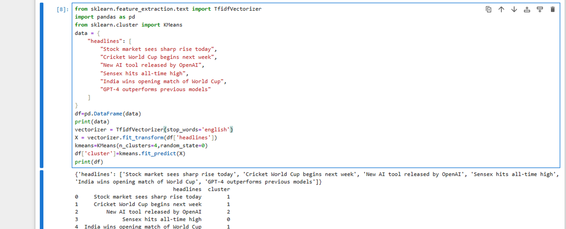The width and height of the screenshot is (566, 229).
Task: Click the 'from sklearn.cluster import KMeans' line
Action: (x=129, y=25)
